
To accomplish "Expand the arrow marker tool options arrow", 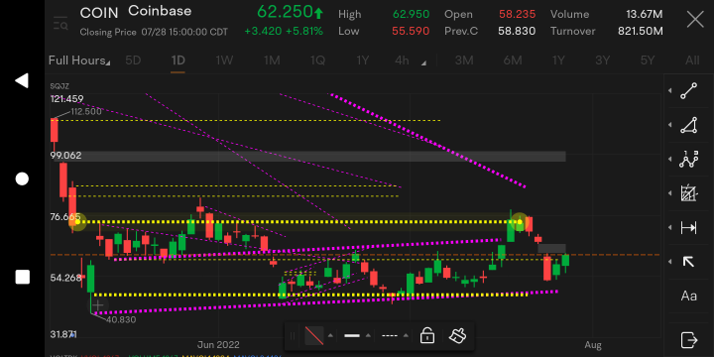I will tap(669, 262).
